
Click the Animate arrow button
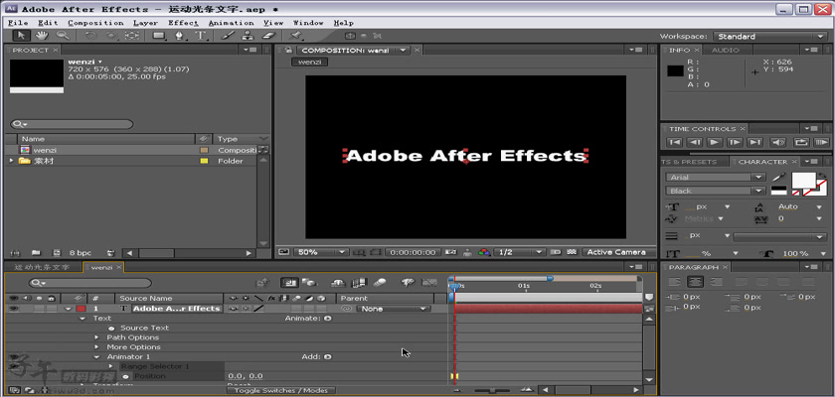click(x=327, y=319)
